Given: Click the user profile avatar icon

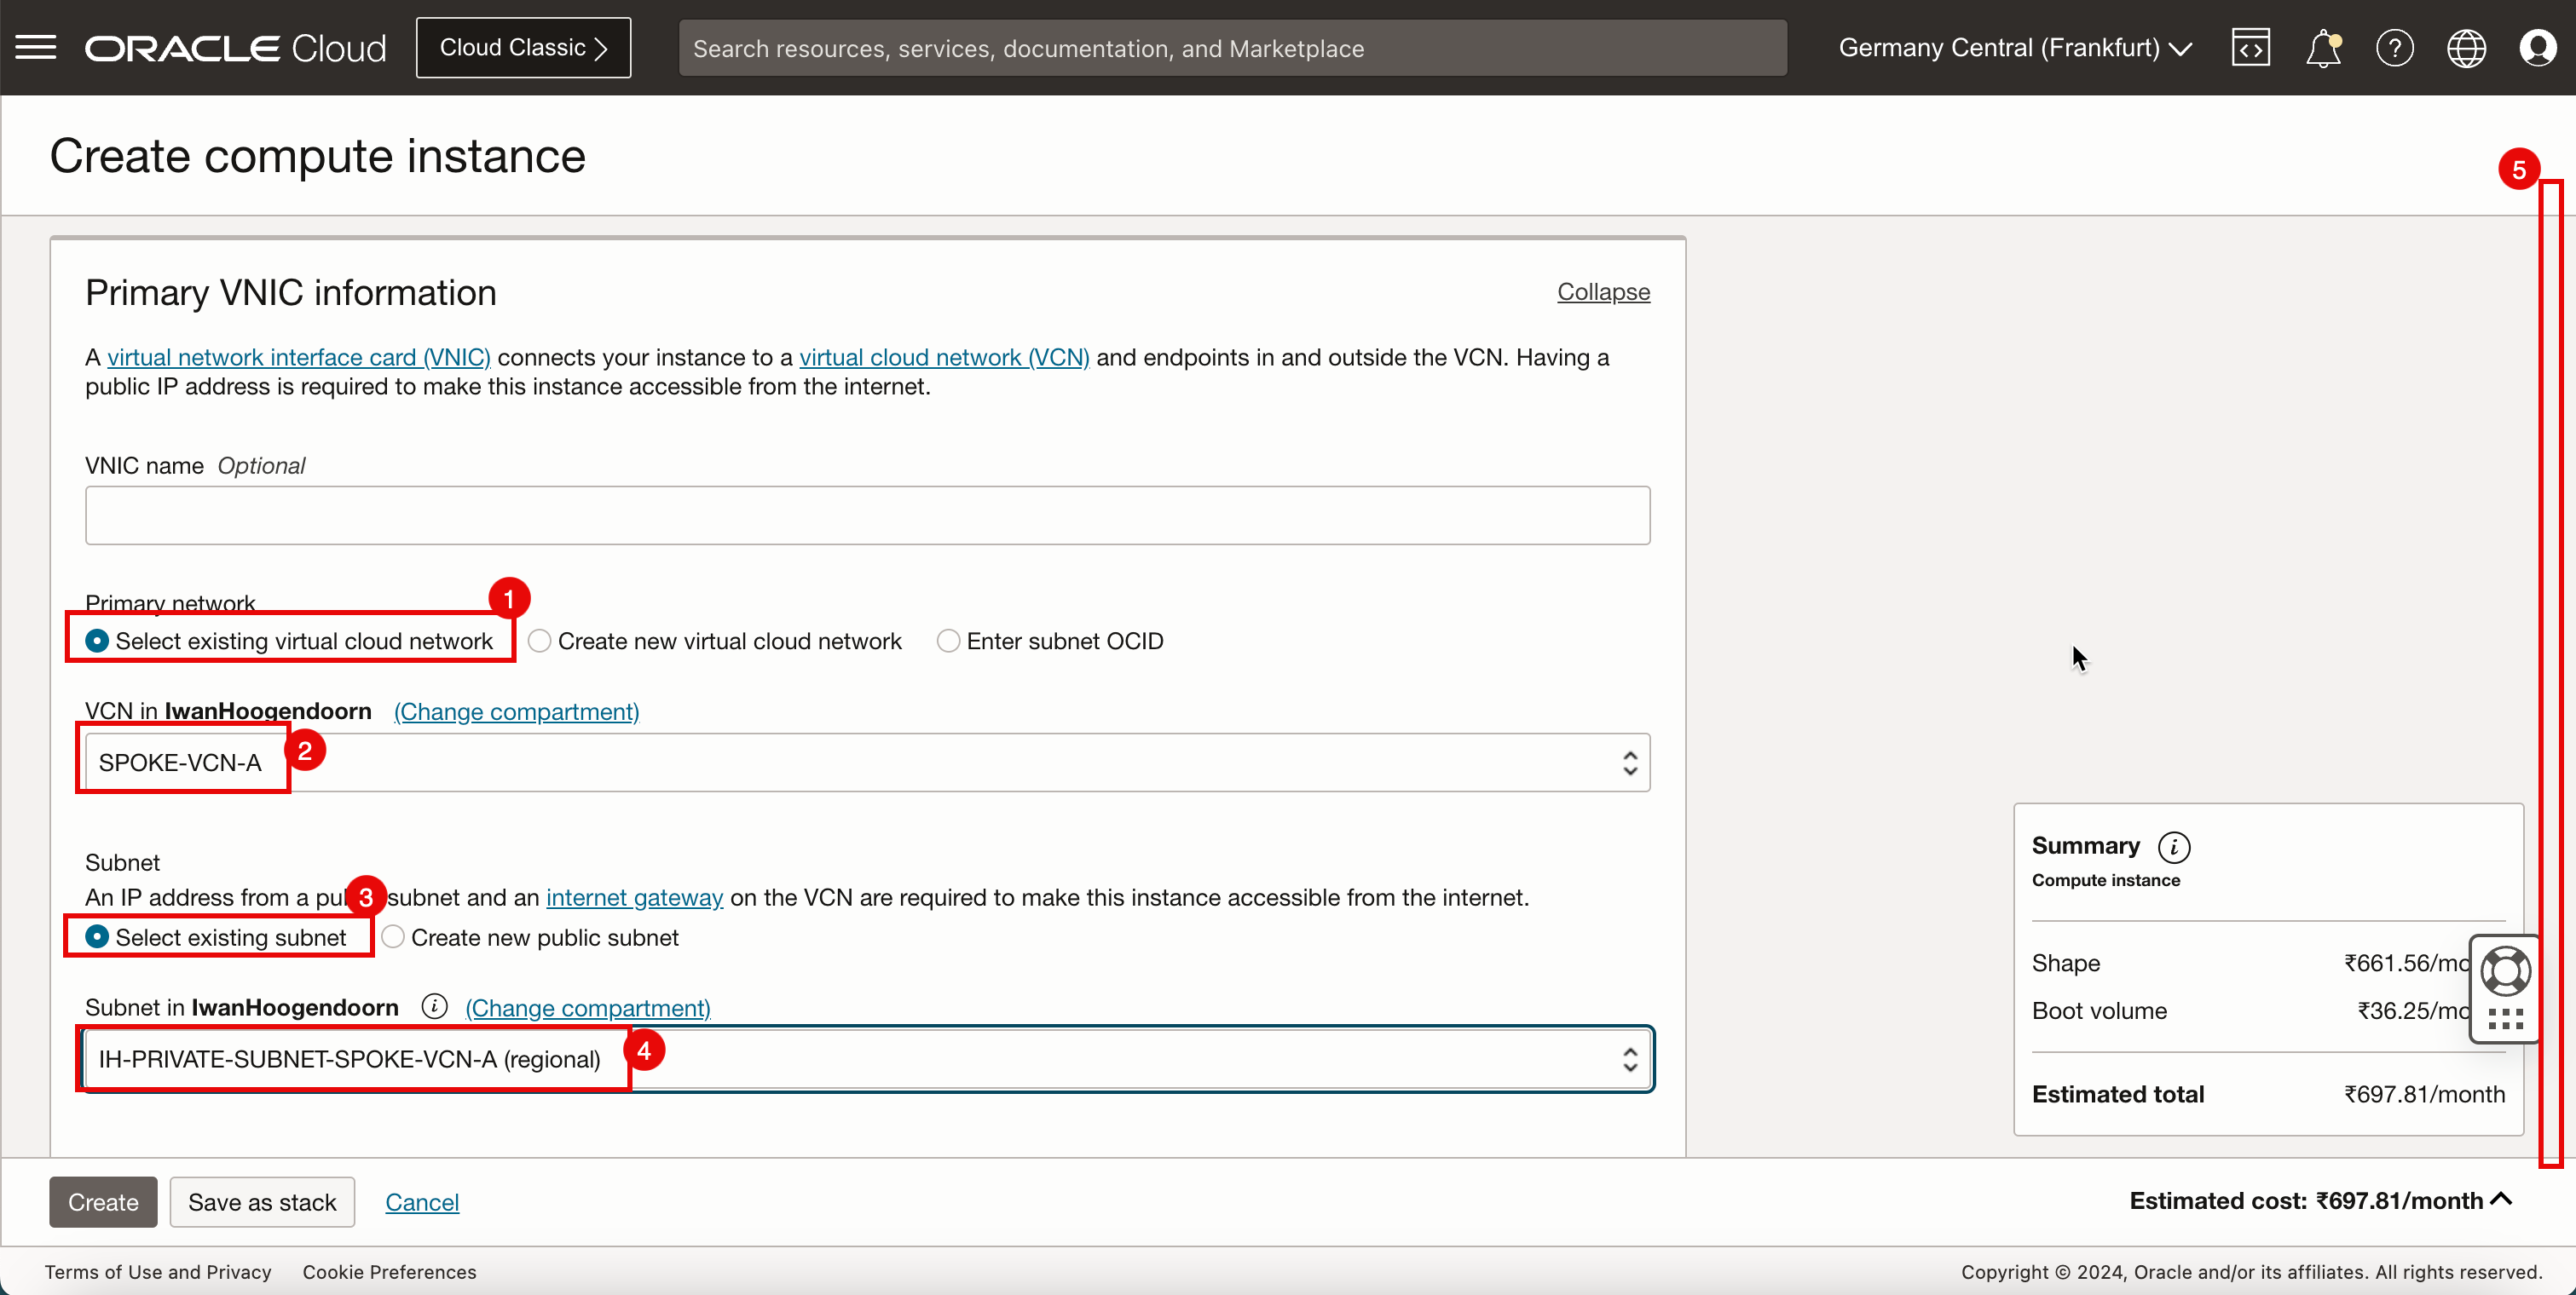Looking at the screenshot, I should (2539, 48).
